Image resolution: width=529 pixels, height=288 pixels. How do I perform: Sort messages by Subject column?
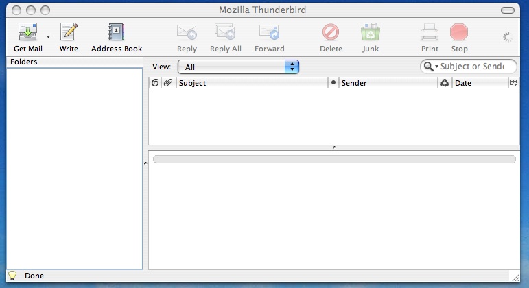(252, 83)
